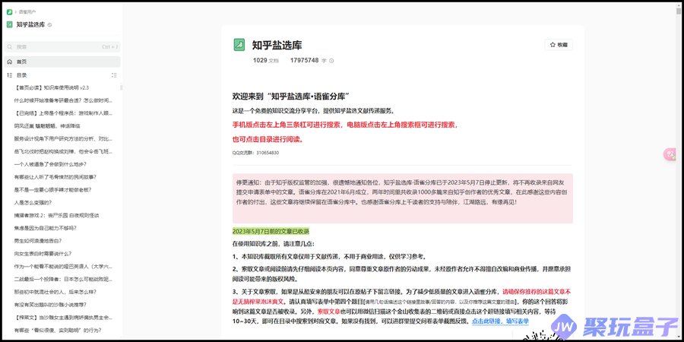Click the 1029 文档 count
The image size is (684, 342).
266,61
